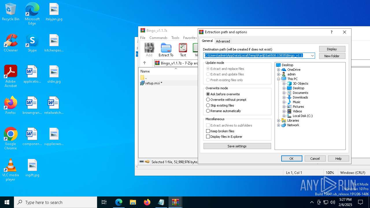Switch to the Advanced tab
The width and height of the screenshot is (370, 208).
point(223,41)
